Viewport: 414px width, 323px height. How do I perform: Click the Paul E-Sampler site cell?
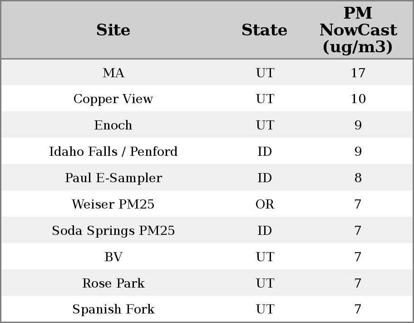pyautogui.click(x=113, y=178)
